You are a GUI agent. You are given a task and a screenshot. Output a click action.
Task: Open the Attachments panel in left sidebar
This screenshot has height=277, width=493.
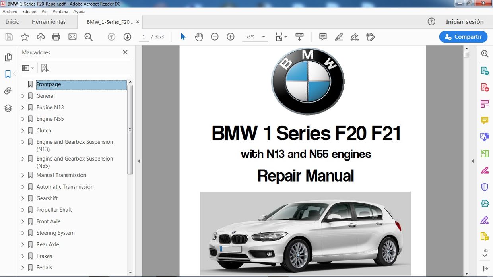8,91
